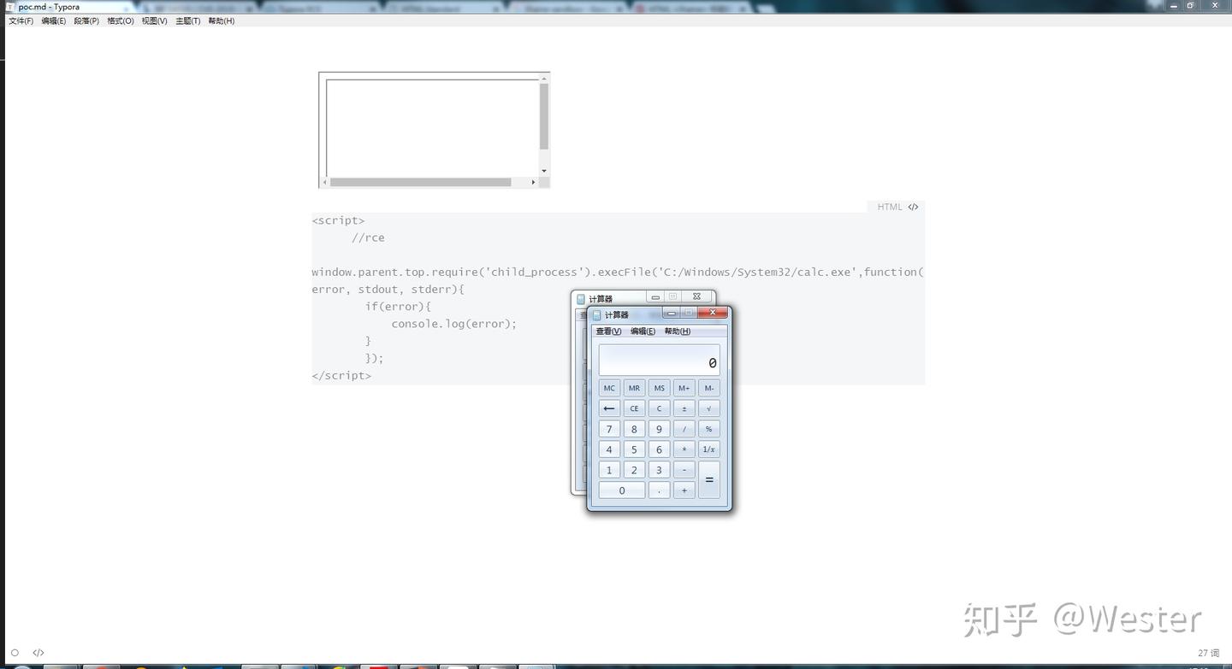Close the front Calculator window

tap(713, 312)
